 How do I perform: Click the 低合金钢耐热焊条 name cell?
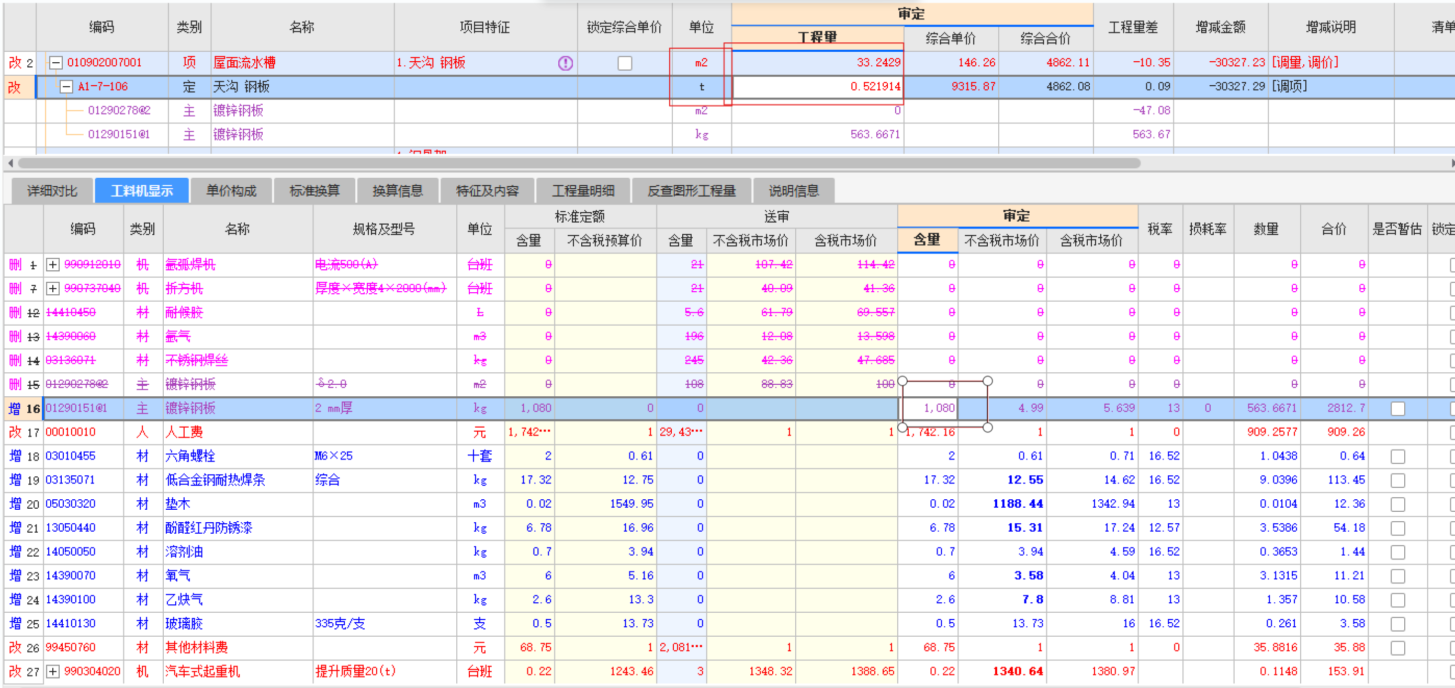click(x=238, y=480)
